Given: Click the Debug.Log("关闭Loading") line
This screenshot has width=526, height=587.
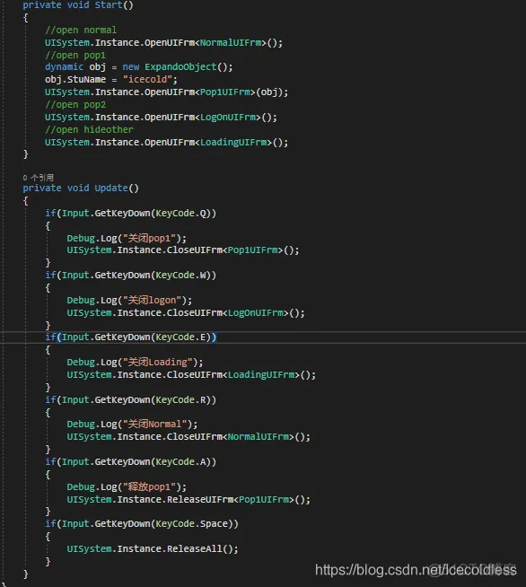Looking at the screenshot, I should pos(135,362).
